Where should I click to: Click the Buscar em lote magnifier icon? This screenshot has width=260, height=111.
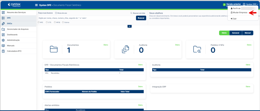(131, 13)
